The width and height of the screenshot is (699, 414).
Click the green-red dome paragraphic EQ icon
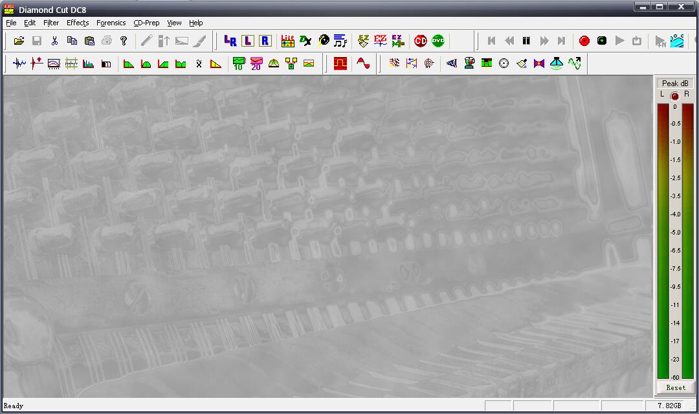pos(274,63)
